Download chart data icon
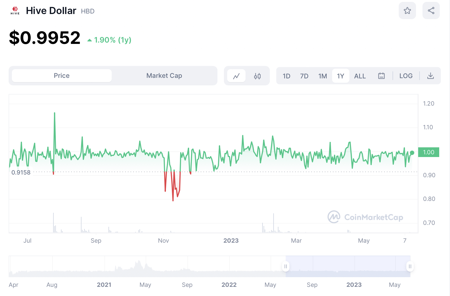 coord(430,76)
